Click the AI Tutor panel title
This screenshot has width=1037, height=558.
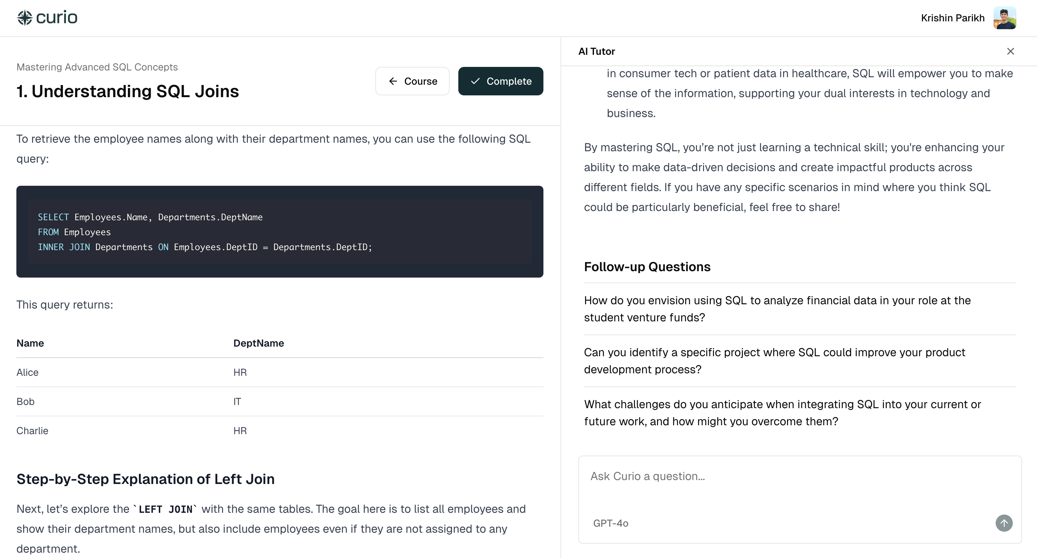596,51
